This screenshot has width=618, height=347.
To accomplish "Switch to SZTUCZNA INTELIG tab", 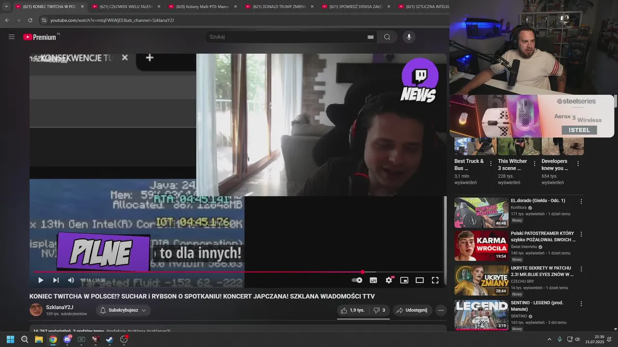I will (x=423, y=7).
